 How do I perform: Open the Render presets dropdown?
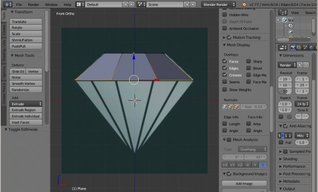[x=287, y=65]
